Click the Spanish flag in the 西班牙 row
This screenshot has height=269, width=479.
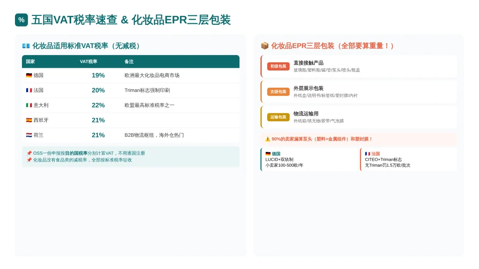29,120
